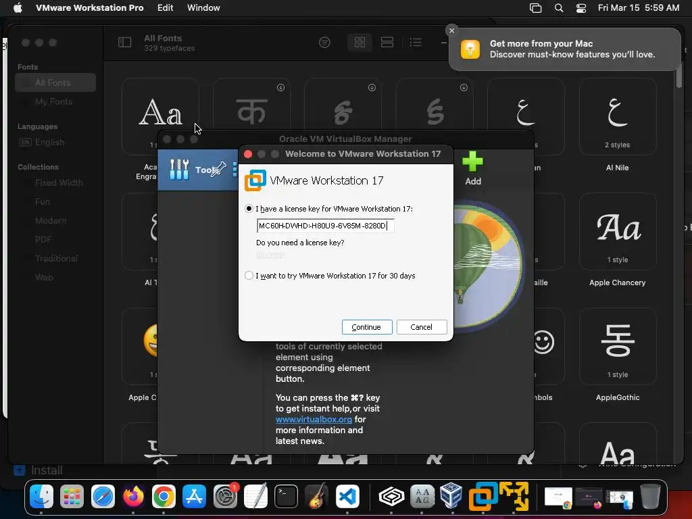
Task: Click Cancel in the VMware dialog
Action: 422,327
